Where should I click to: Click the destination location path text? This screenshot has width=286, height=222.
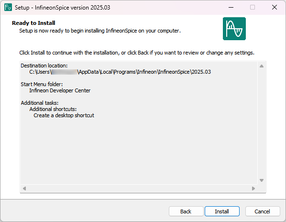tap(120, 72)
